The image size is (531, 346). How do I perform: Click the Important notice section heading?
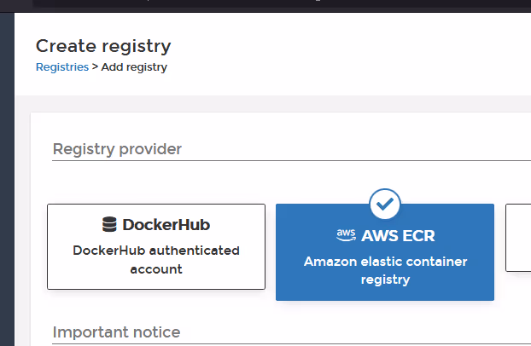click(x=116, y=332)
